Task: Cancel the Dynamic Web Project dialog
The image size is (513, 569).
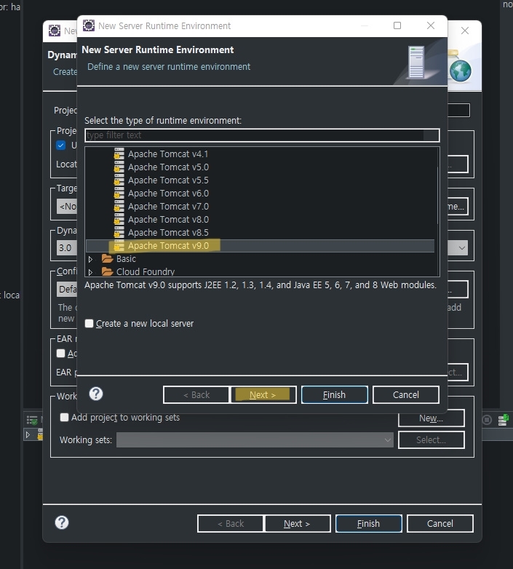Action: pos(440,524)
